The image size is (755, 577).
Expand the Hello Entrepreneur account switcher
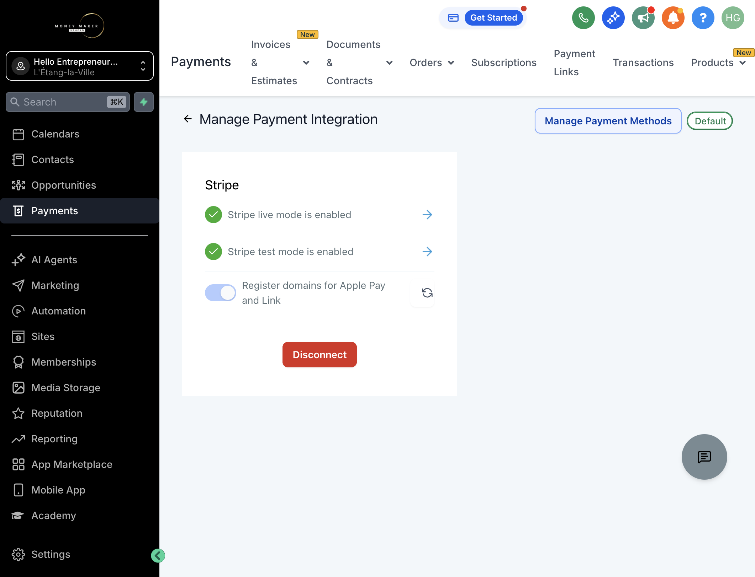tap(80, 66)
